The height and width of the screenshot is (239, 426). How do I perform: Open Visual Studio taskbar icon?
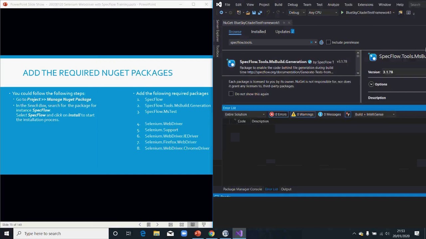click(239, 233)
